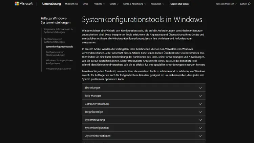Expand Konto & Abrechnung dropdown
Screen dimensions: 254x143
134,4
